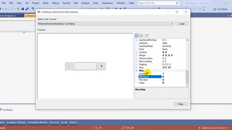The image size is (232, 130).
Task: Open the Help menu
Action: [x=131, y=3]
